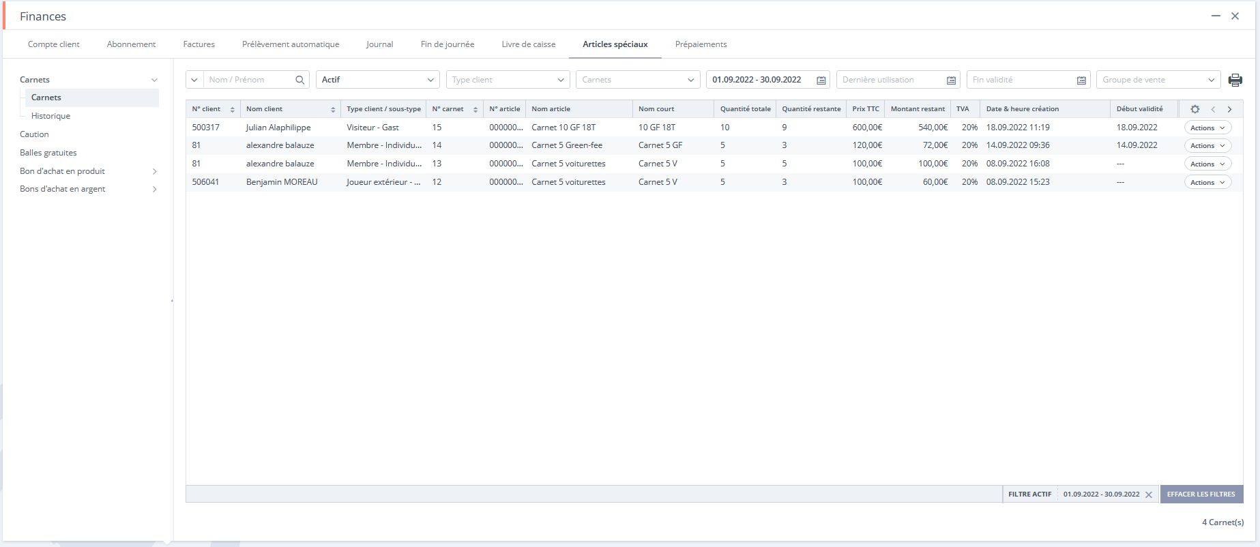Open Caution in sidebar
Image resolution: width=1260 pixels, height=547 pixels.
coord(34,134)
